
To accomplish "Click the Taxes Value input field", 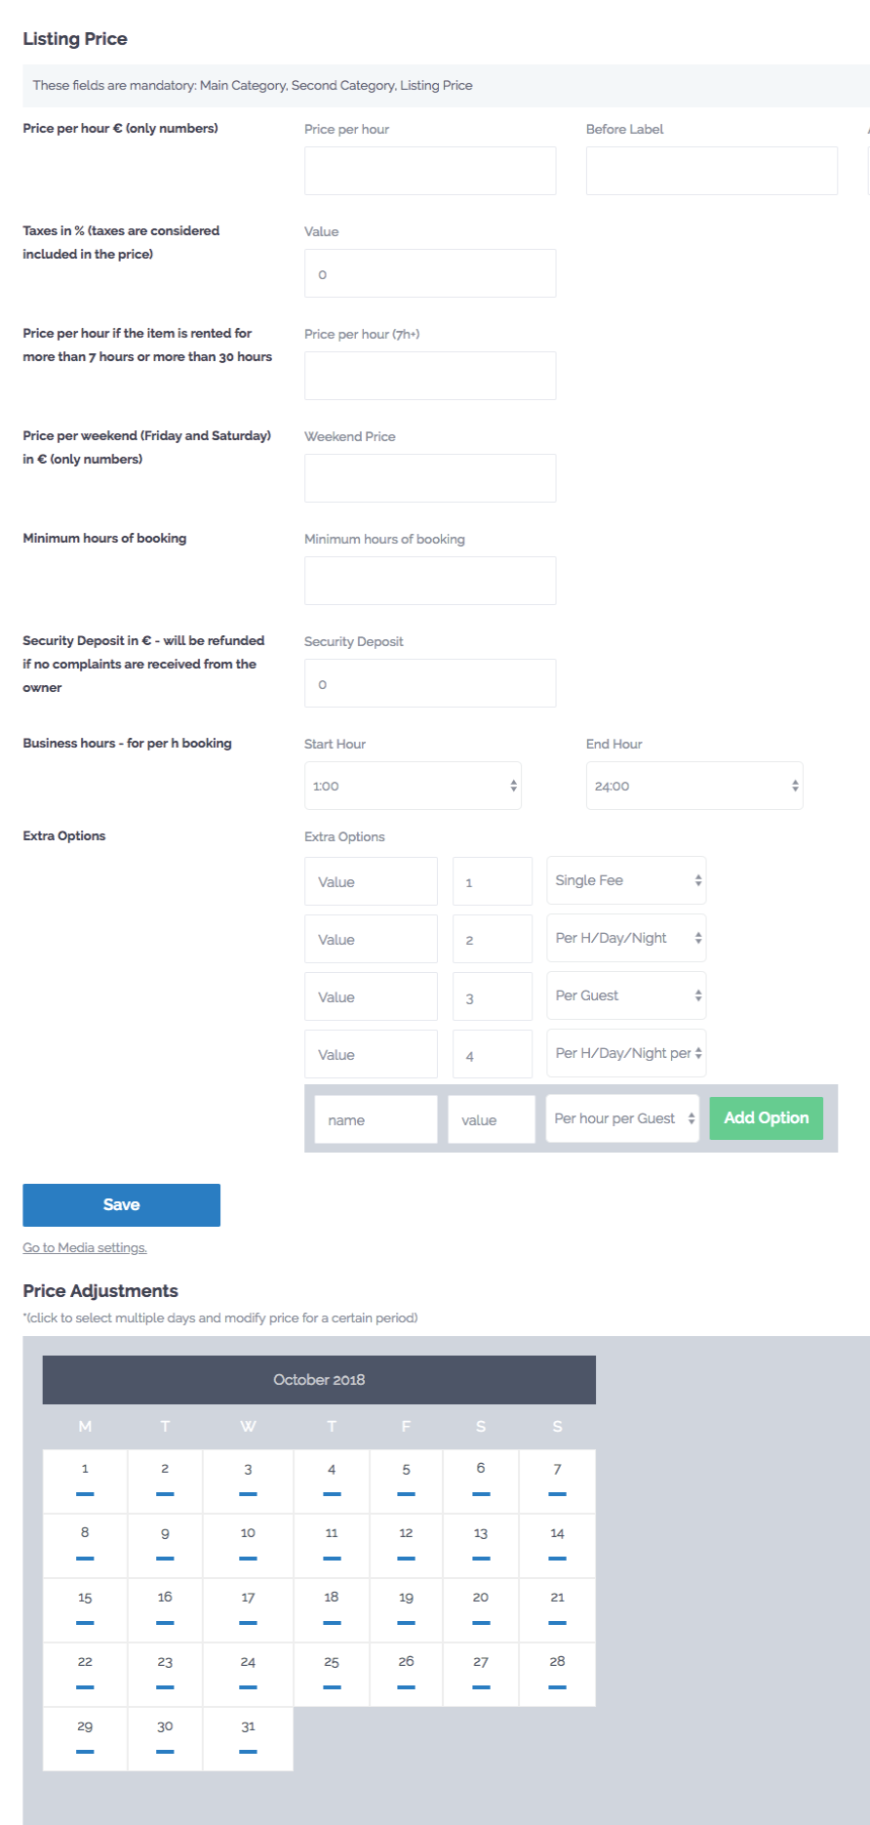I will click(430, 273).
